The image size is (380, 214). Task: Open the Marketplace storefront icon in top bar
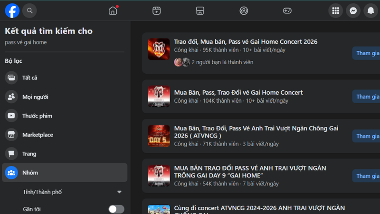pyautogui.click(x=200, y=10)
